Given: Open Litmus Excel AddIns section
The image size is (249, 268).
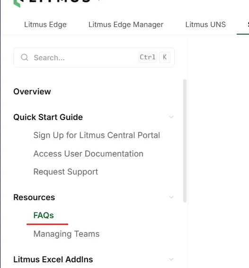Looking at the screenshot, I should [x=53, y=259].
